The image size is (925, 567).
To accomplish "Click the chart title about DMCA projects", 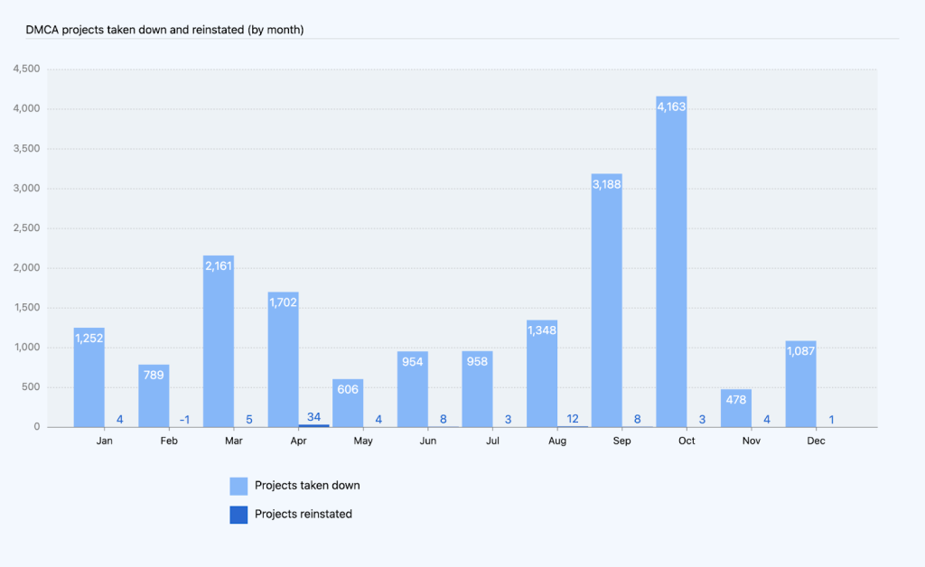I will tap(164, 30).
